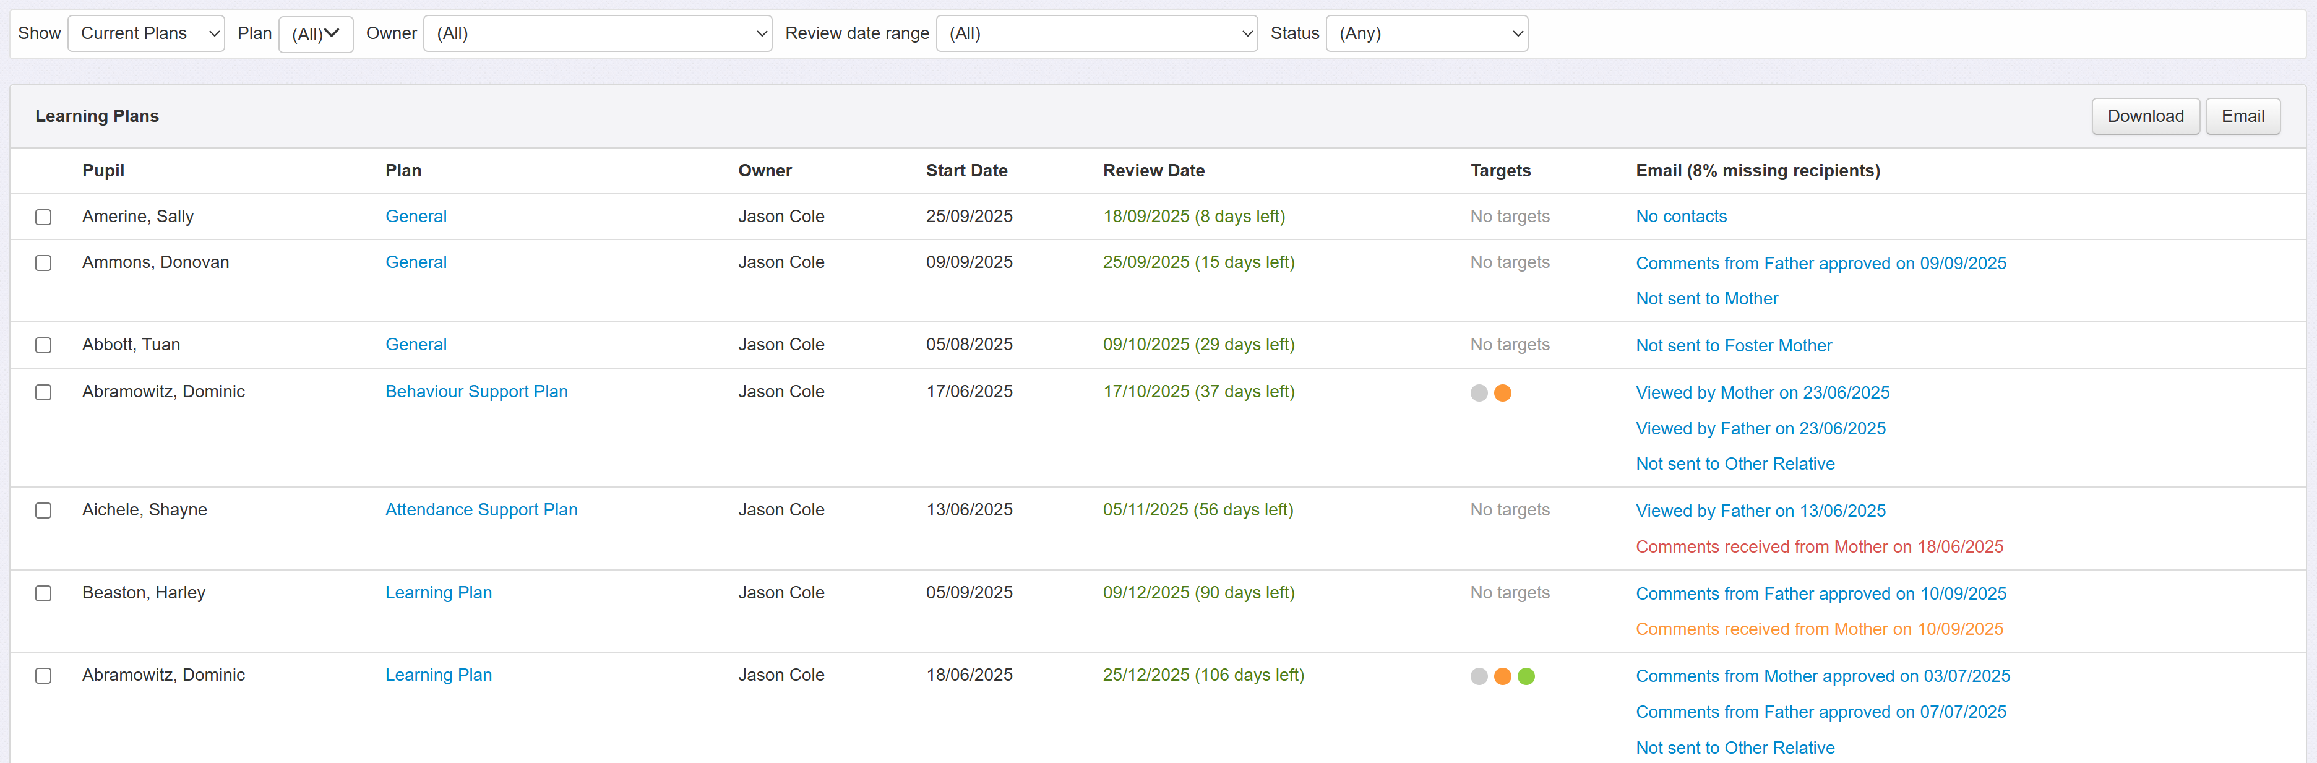Click the red Comments received from Mother link
This screenshot has width=2317, height=763.
(x=1819, y=547)
